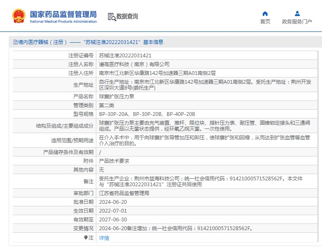Click the 第二类 management class value
Screen dimensions: 322x249
pos(107,105)
